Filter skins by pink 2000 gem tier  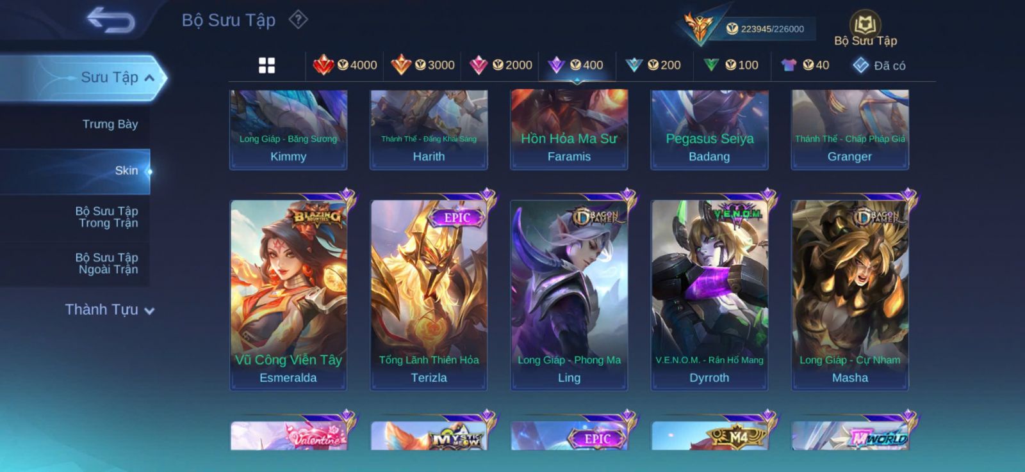coord(501,65)
